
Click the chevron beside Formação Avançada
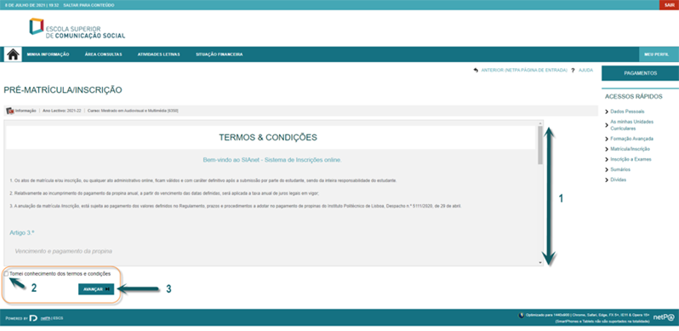[606, 139]
